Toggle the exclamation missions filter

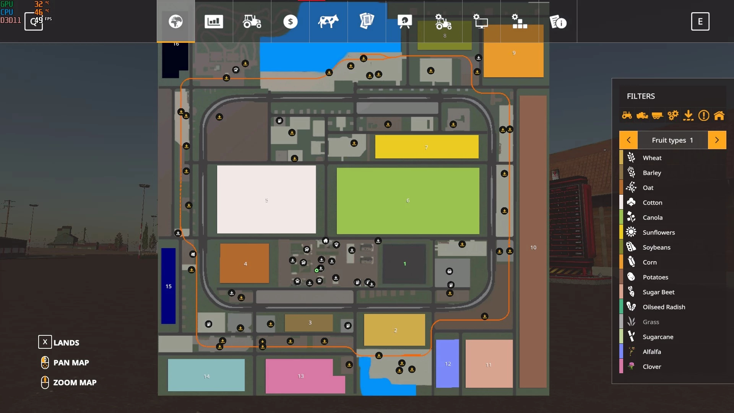tap(703, 115)
